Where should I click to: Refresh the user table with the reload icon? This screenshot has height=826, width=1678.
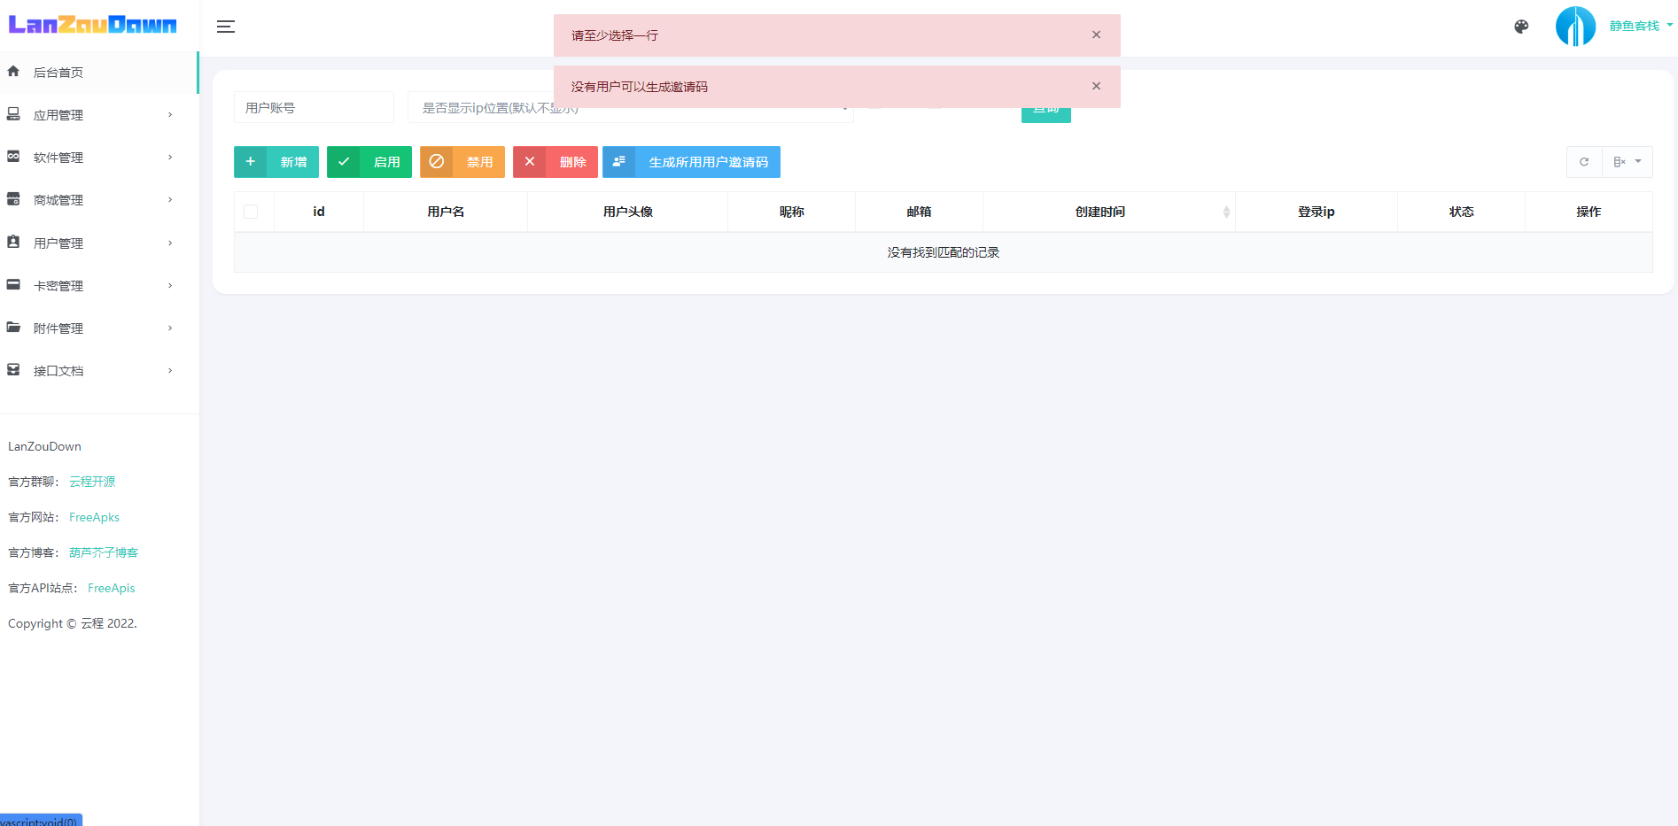click(1584, 162)
